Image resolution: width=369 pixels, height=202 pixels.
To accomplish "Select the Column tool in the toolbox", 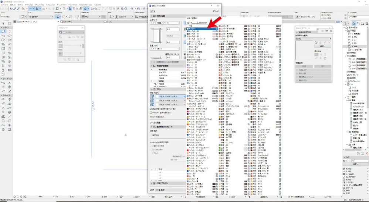I will tap(10, 31).
